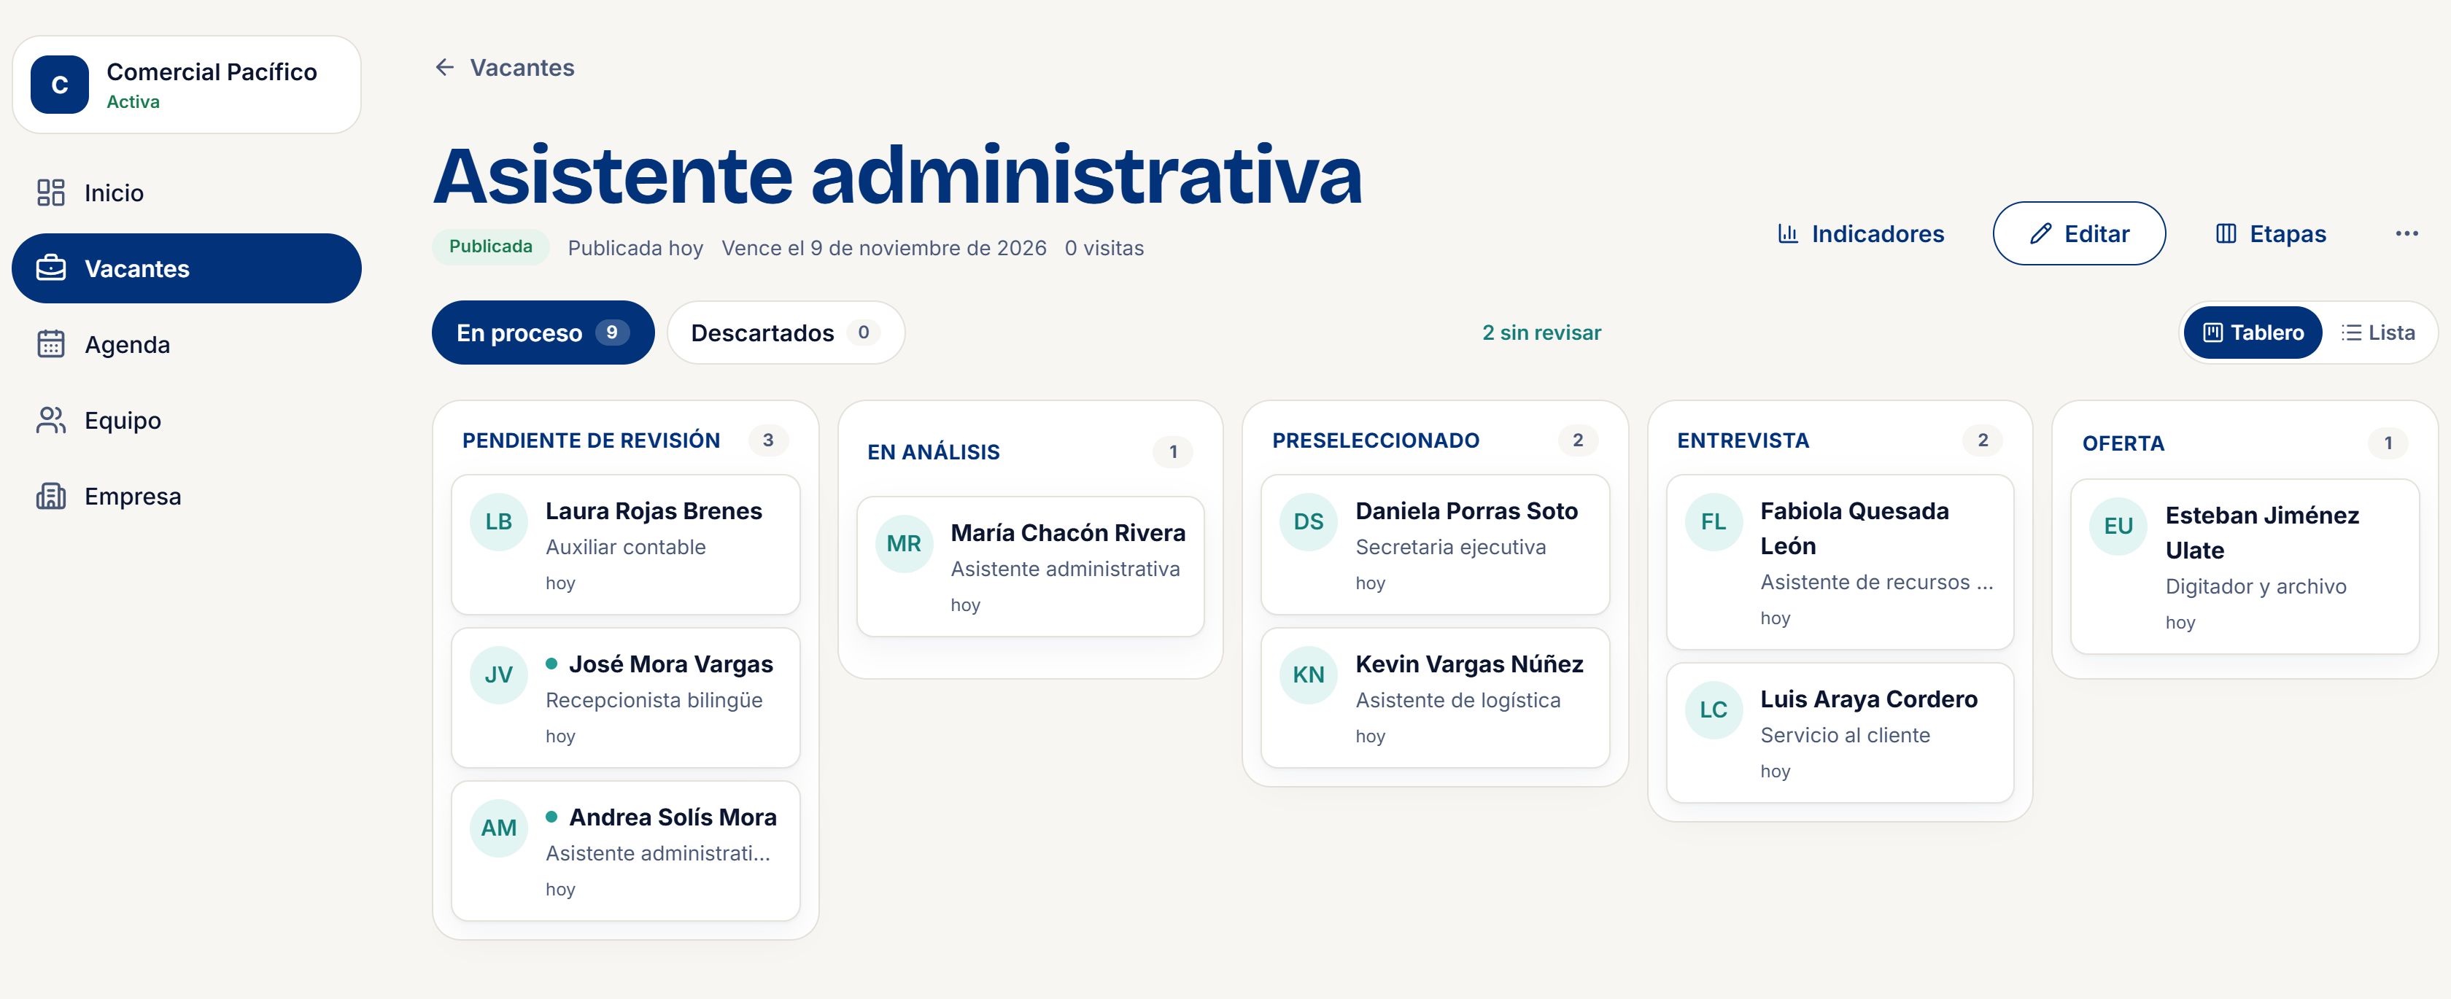Open Indicadores for this vacancy

(1860, 233)
